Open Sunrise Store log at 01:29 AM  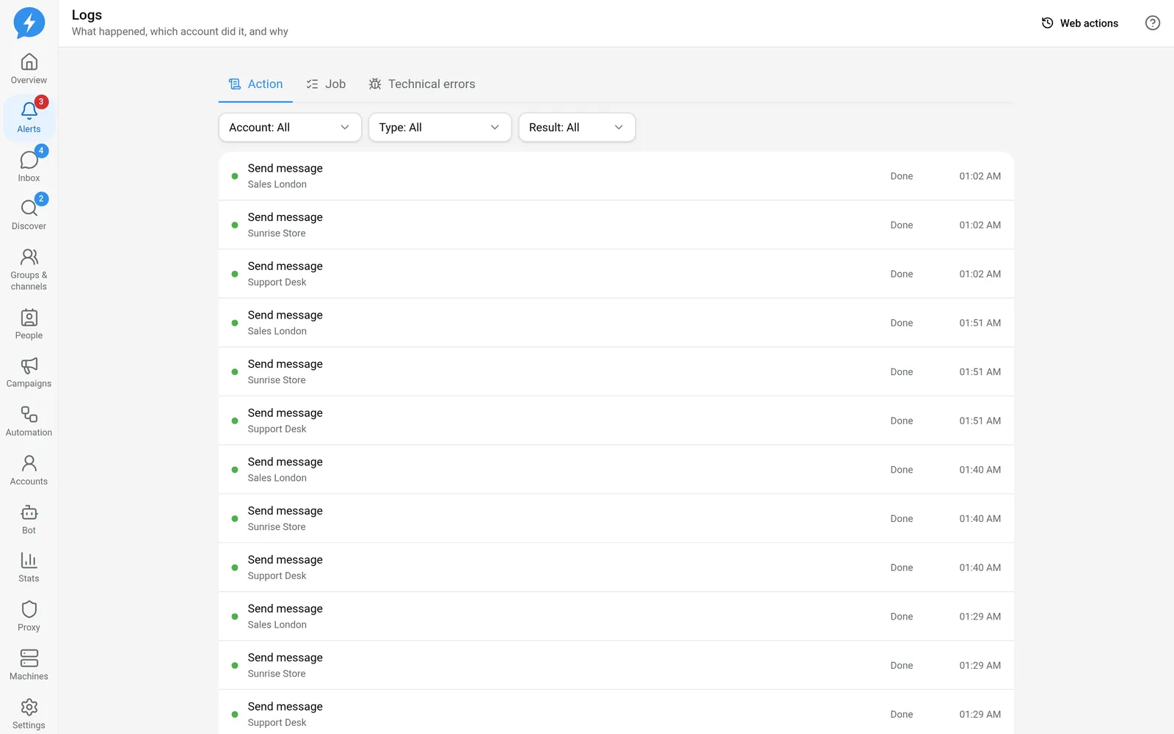pos(616,666)
